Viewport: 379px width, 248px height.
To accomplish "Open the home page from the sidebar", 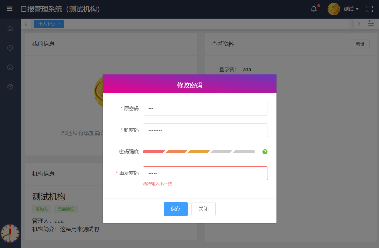I will (x=10, y=28).
